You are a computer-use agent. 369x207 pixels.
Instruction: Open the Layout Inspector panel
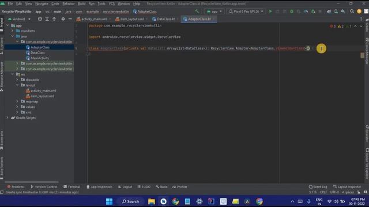click(x=347, y=187)
